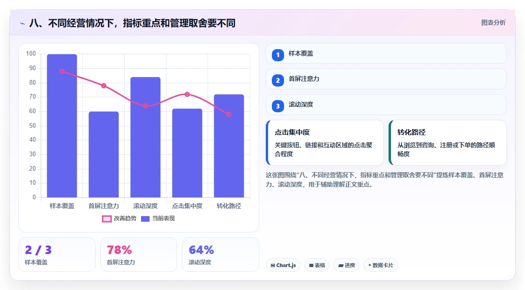Click the 78% 首屏注意力 stat card
The height and width of the screenshot is (290, 525).
(139, 254)
